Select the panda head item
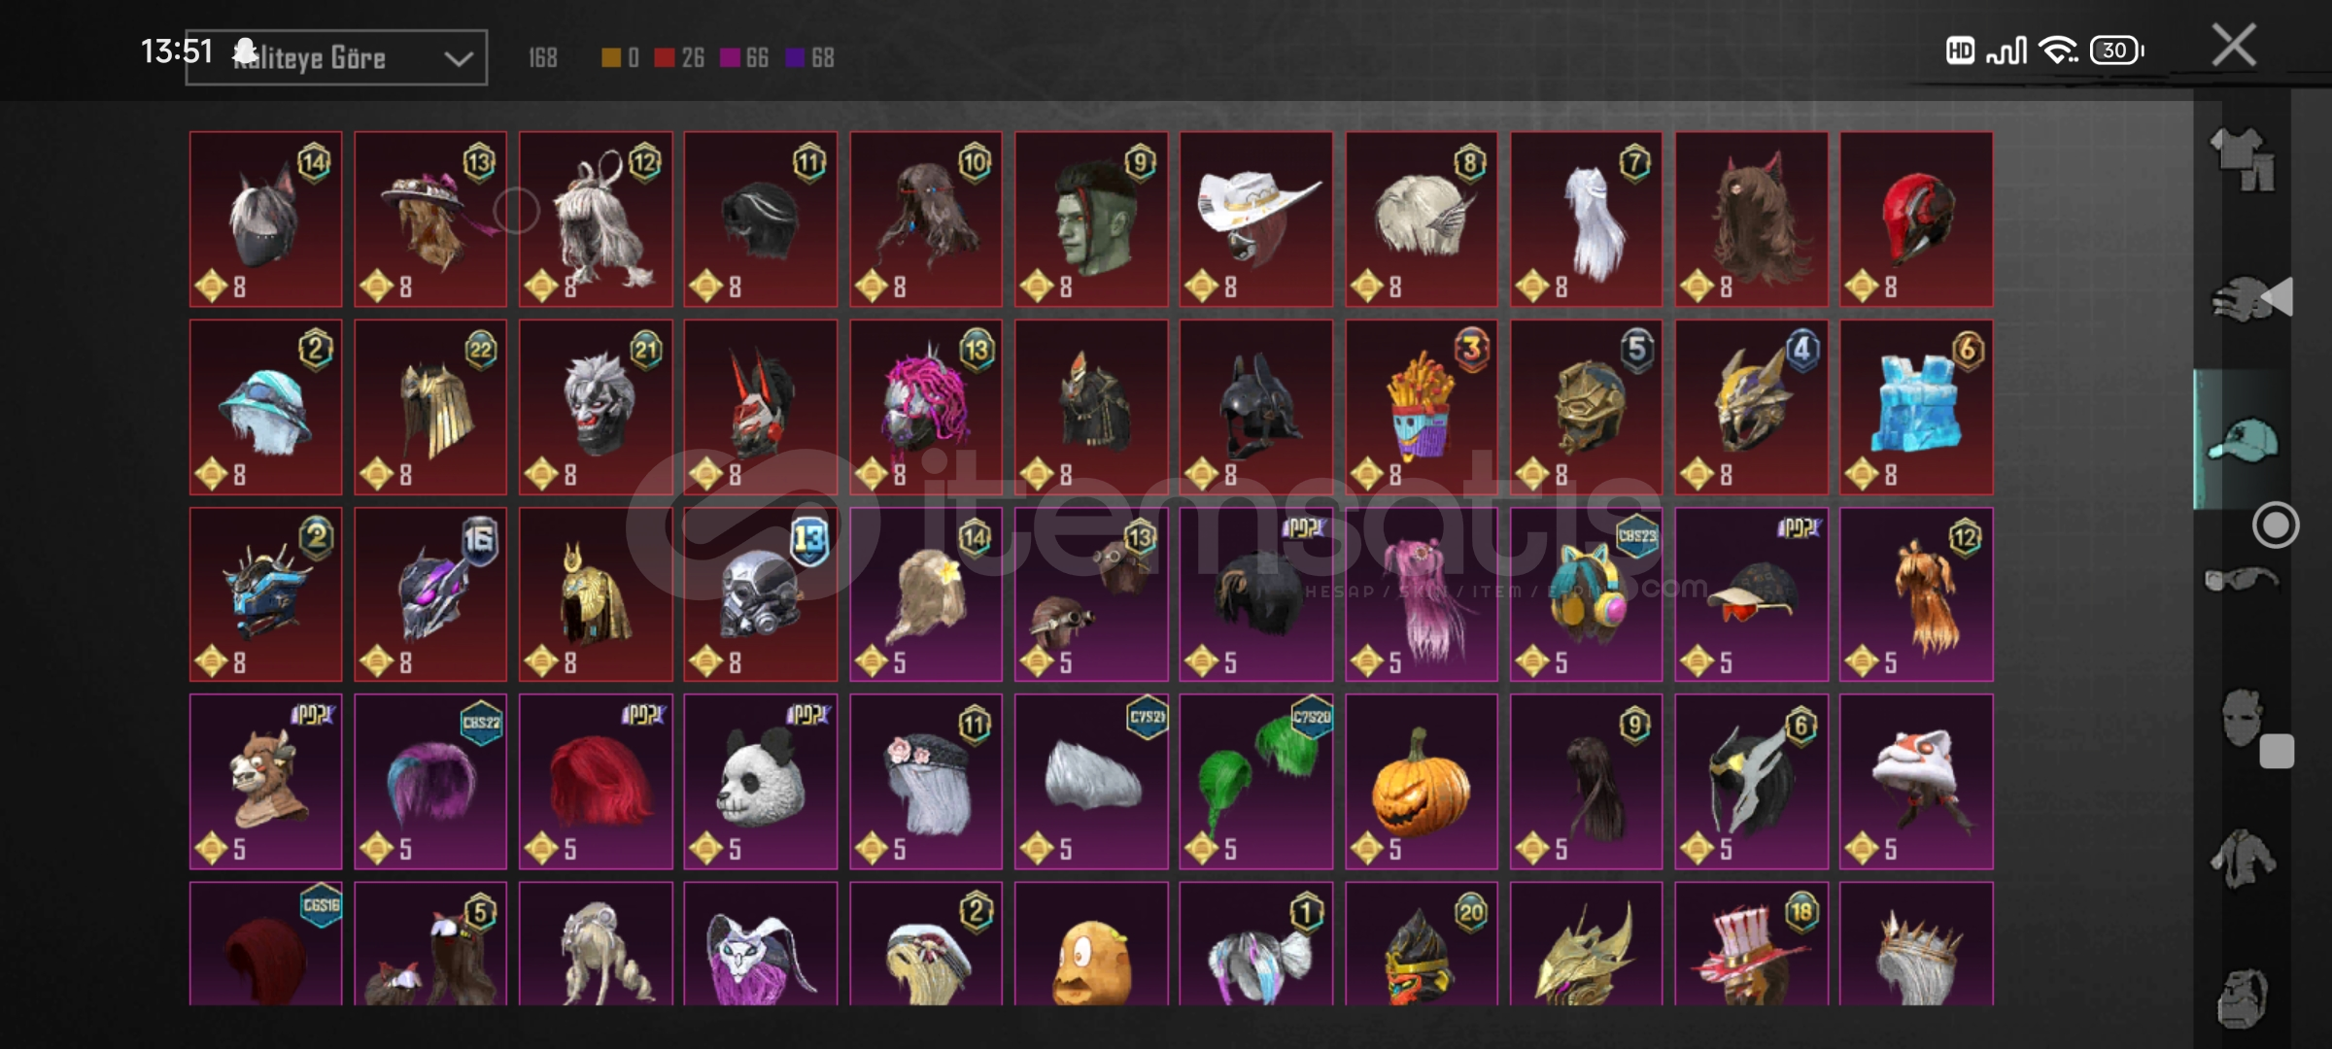Screen dimensions: 2332x1049 tap(761, 781)
